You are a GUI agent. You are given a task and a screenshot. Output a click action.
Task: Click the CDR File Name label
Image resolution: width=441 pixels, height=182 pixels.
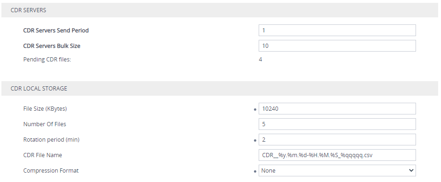coord(42,155)
